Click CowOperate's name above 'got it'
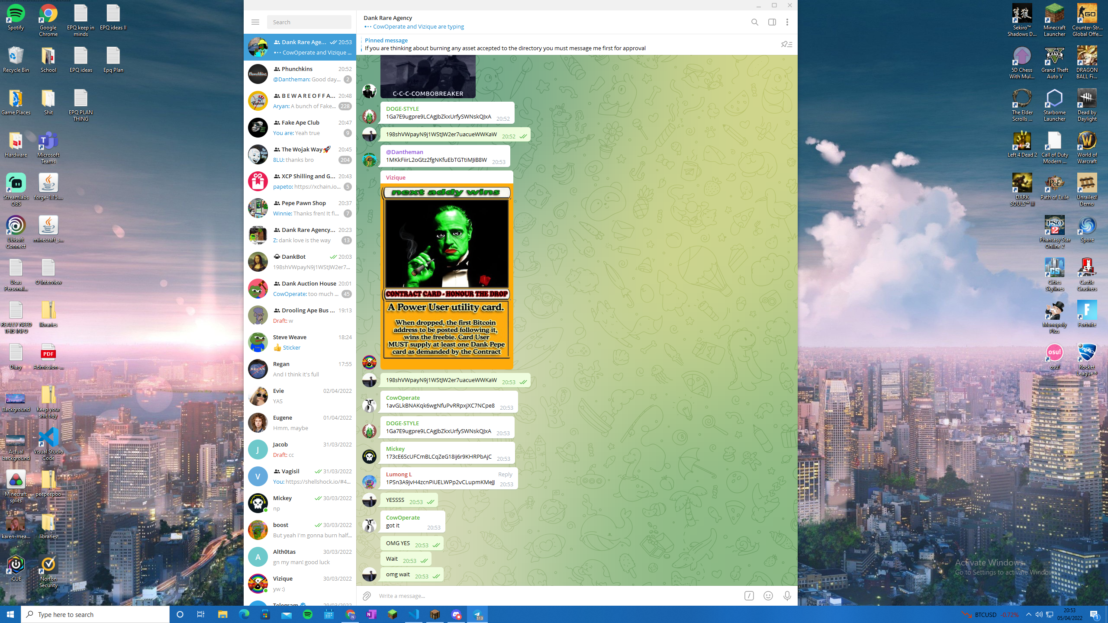This screenshot has height=623, width=1108. pyautogui.click(x=403, y=517)
